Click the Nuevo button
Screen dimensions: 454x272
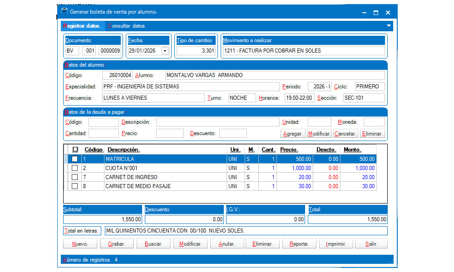80,244
